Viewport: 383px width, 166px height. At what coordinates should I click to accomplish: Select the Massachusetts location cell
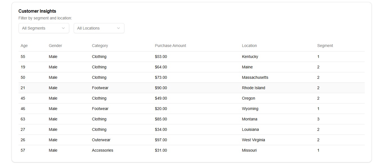pyautogui.click(x=255, y=77)
